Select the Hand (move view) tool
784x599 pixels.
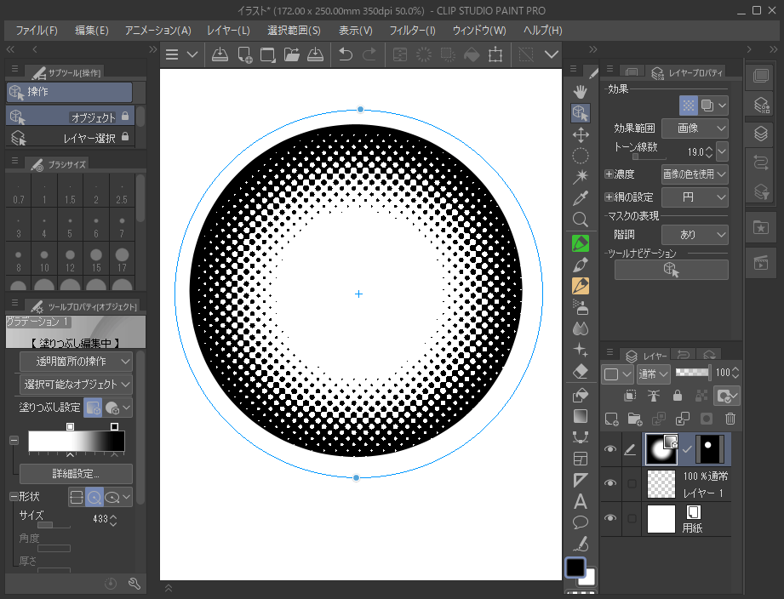[581, 91]
